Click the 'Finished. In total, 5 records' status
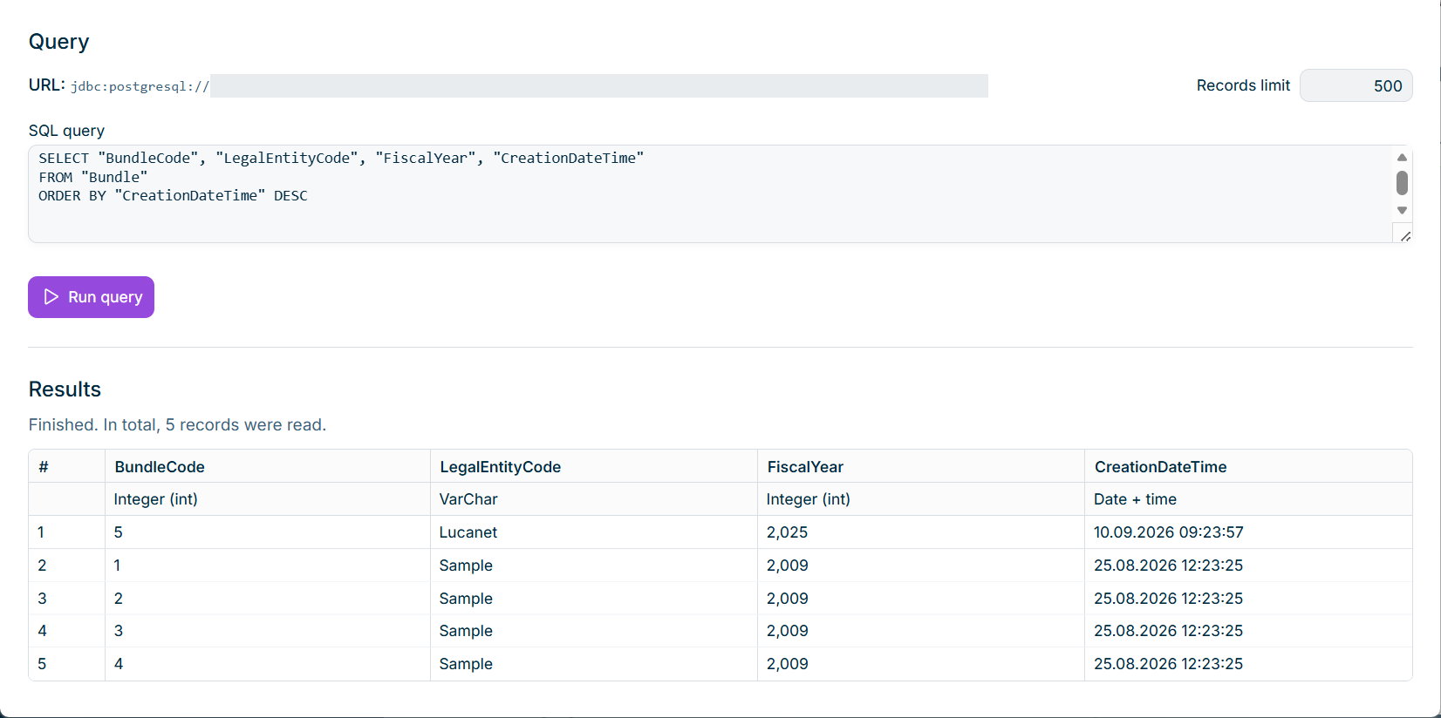 [x=177, y=425]
